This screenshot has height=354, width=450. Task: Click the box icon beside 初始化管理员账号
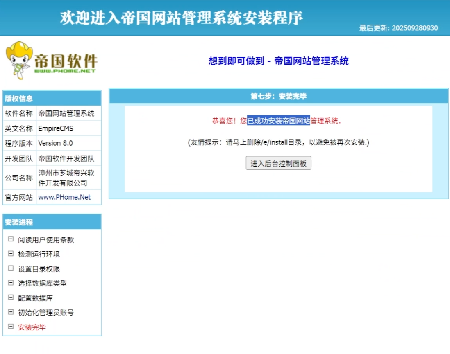pos(11,312)
